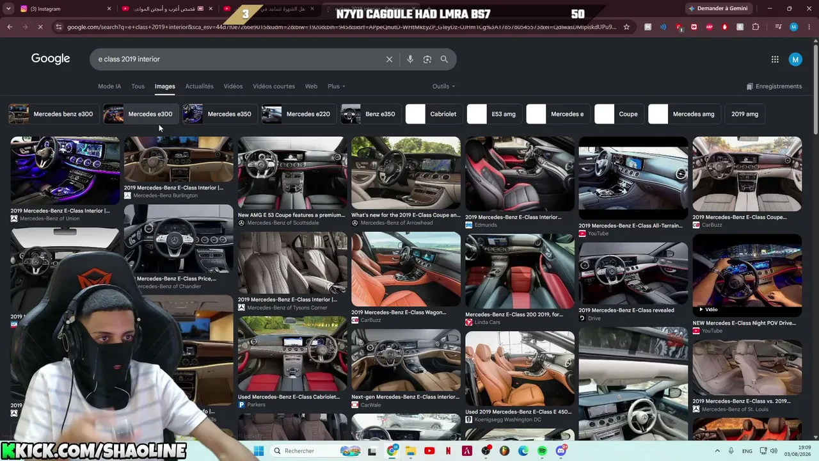This screenshot has width=819, height=461.
Task: Open Chrome from the taskbar
Action: [x=392, y=451]
